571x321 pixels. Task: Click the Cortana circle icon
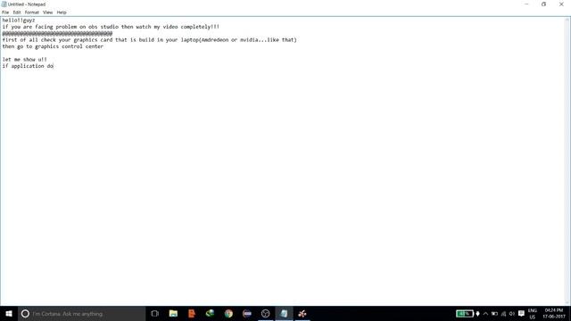click(x=25, y=314)
